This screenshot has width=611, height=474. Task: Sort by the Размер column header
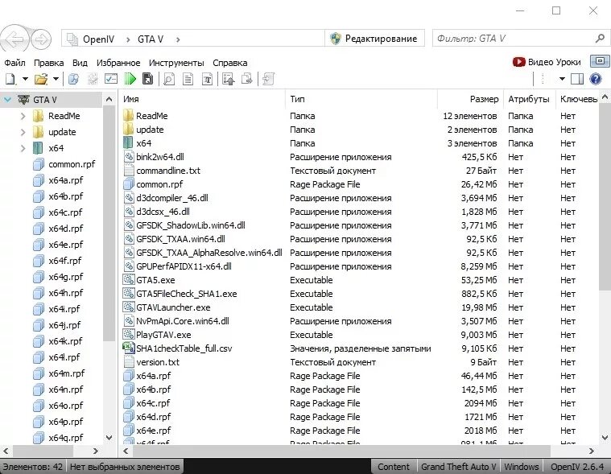pos(470,99)
